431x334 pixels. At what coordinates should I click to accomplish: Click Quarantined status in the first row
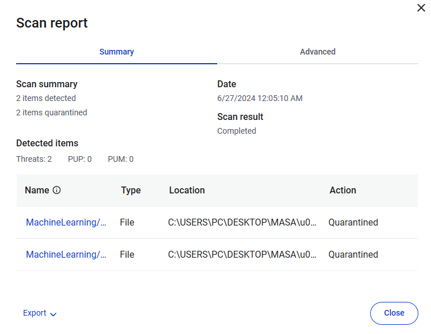click(x=353, y=223)
